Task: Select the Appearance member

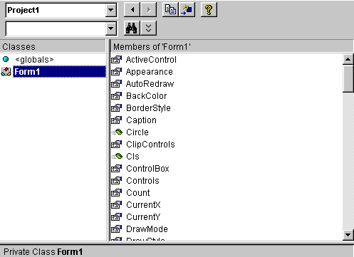Action: click(150, 72)
